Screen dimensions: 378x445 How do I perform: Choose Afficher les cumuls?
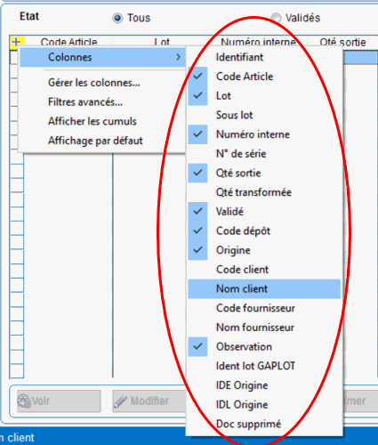coord(92,121)
